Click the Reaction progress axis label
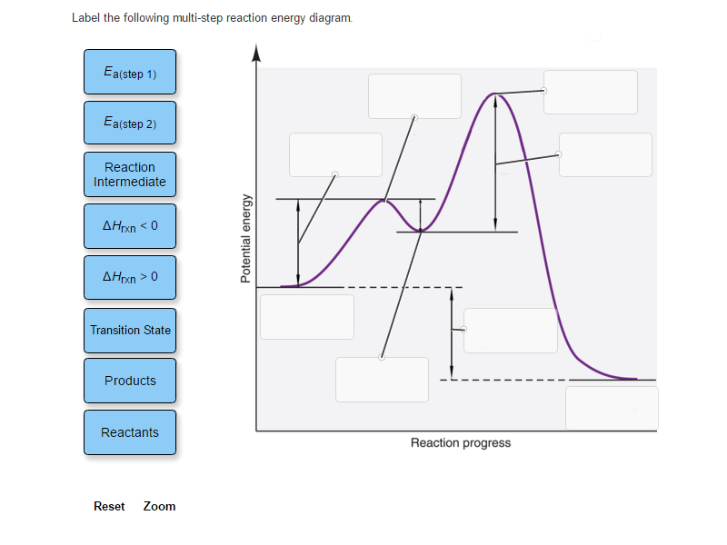This screenshot has height=545, width=727. coord(460,442)
